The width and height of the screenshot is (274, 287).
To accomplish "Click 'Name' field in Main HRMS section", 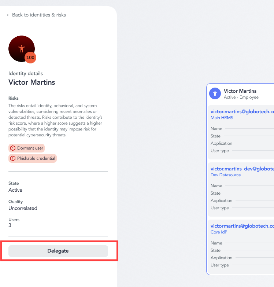I will tap(242, 129).
